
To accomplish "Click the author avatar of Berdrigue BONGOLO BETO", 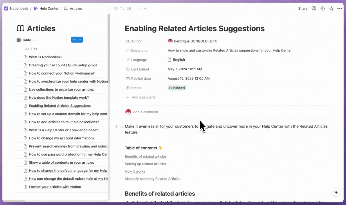I will click(170, 41).
